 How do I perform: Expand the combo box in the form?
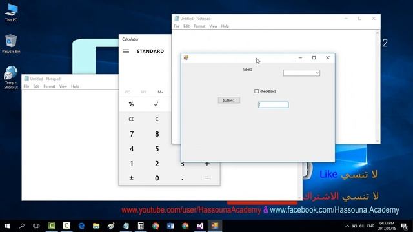317,73
